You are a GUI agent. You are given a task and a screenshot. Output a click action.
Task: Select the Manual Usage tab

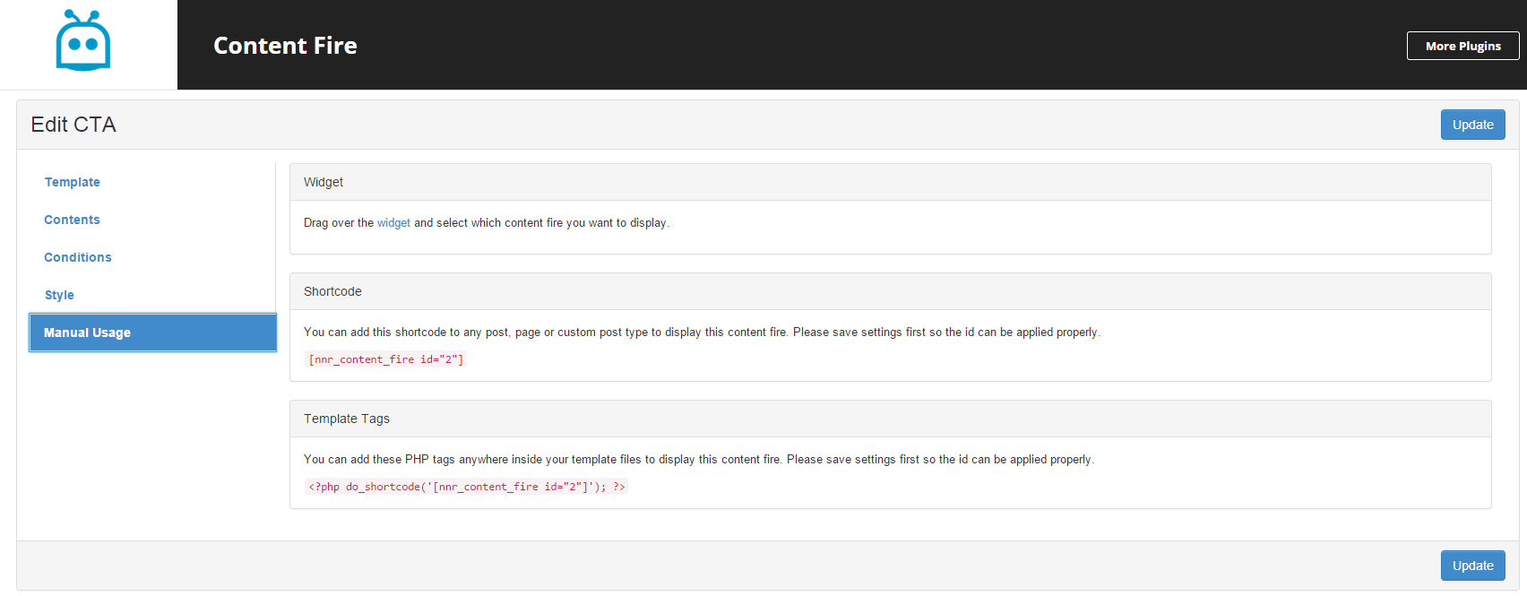pyautogui.click(x=152, y=333)
